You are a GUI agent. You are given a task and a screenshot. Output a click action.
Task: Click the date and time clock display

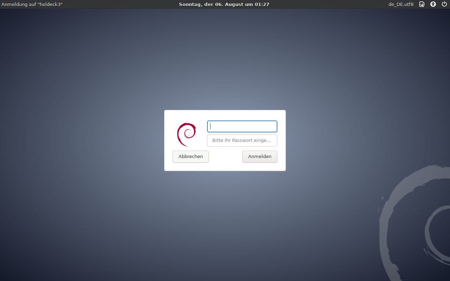click(x=224, y=5)
